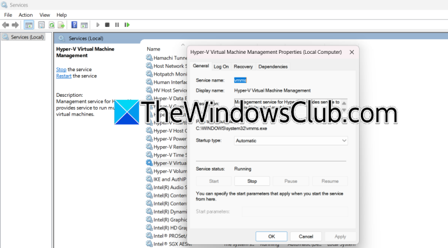Click the Forward arrow in toolbar
Screen dimensions: 448x248
point(15,25)
